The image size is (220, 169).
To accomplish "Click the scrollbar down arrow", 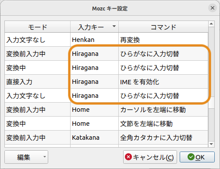I will [x=211, y=144].
